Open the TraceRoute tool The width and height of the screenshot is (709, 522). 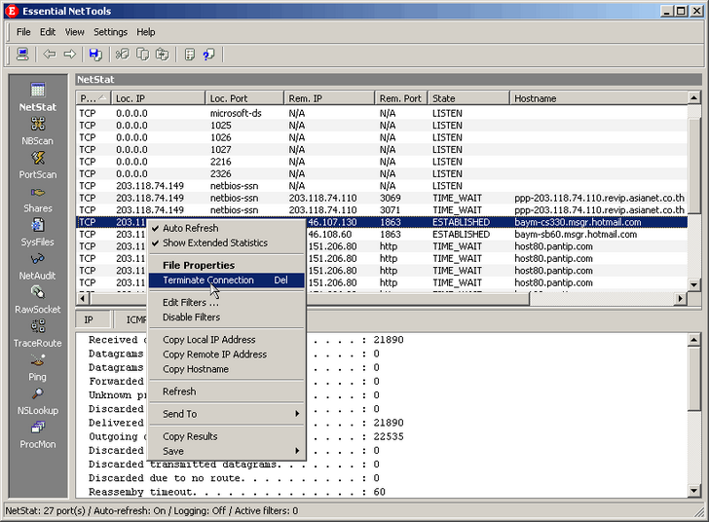point(38,334)
